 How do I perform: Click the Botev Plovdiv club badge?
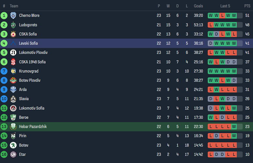point(13,80)
